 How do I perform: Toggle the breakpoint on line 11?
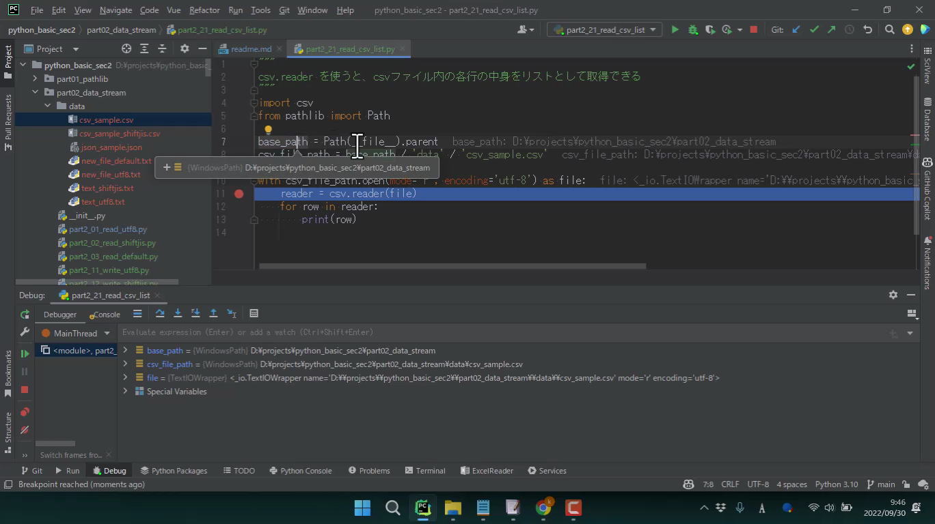coord(239,194)
